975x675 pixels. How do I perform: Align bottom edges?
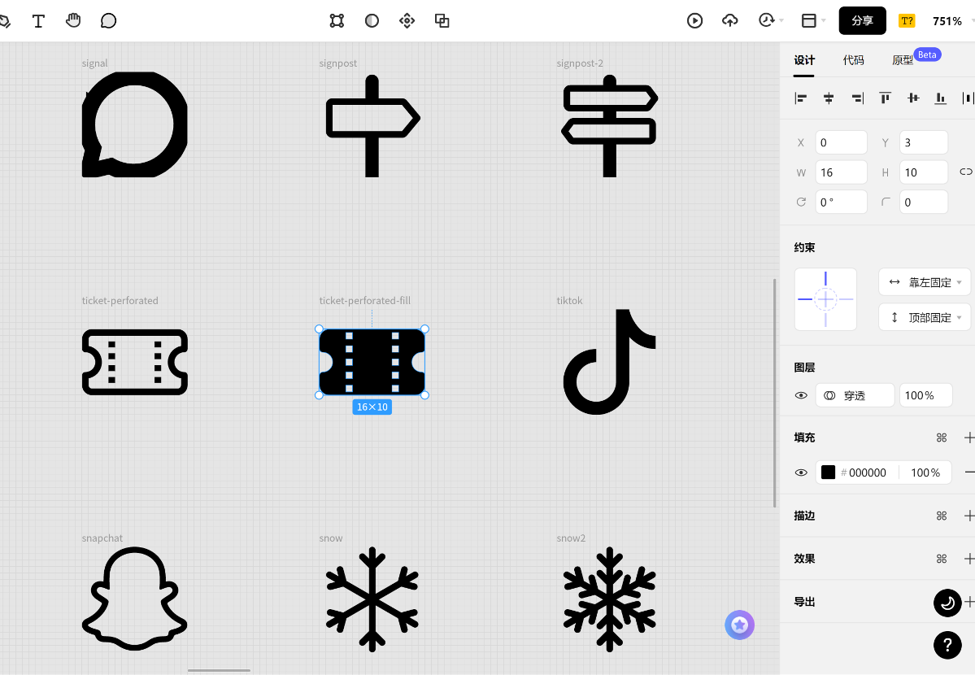pyautogui.click(x=941, y=98)
